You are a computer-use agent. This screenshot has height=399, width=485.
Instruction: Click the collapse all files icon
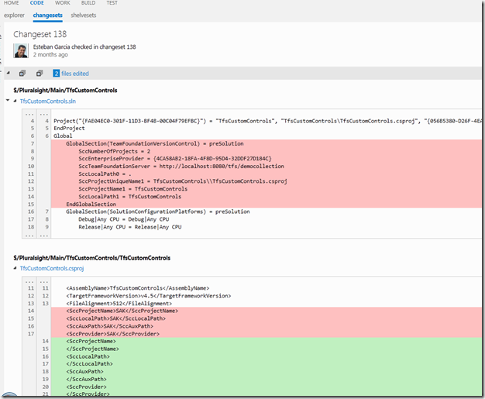tap(40, 74)
